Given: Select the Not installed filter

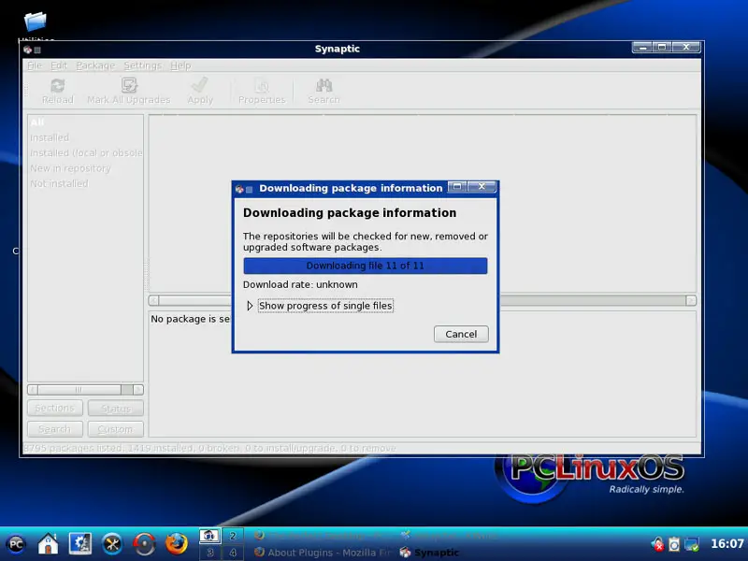Looking at the screenshot, I should click(85, 183).
